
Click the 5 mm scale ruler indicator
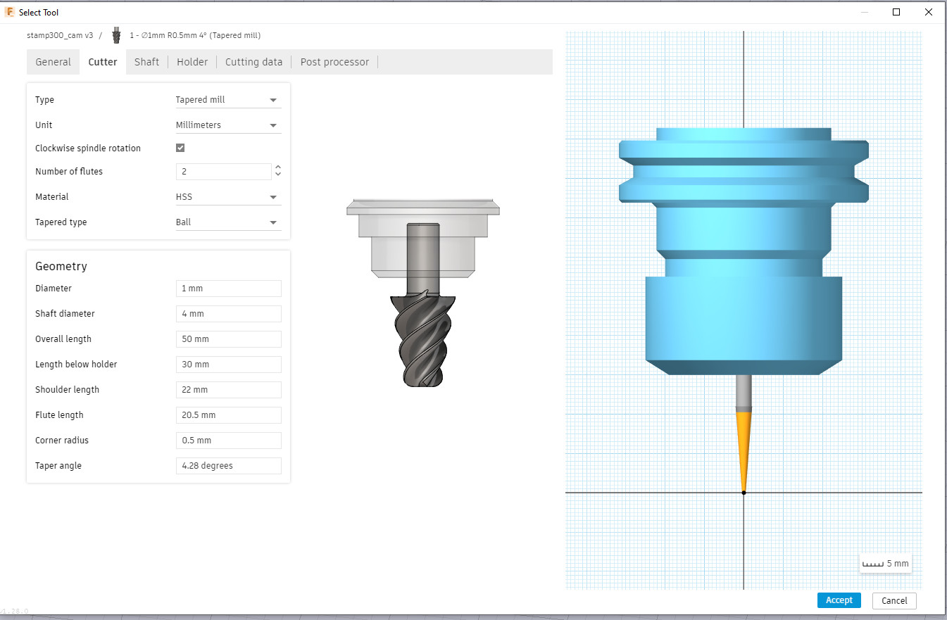886,564
